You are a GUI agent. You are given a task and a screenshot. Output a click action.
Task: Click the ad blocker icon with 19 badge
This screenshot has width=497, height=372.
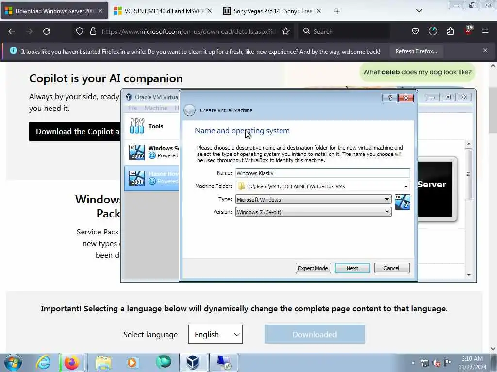(x=468, y=31)
